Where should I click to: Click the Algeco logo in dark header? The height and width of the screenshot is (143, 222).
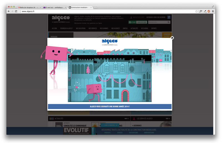point(61,19)
